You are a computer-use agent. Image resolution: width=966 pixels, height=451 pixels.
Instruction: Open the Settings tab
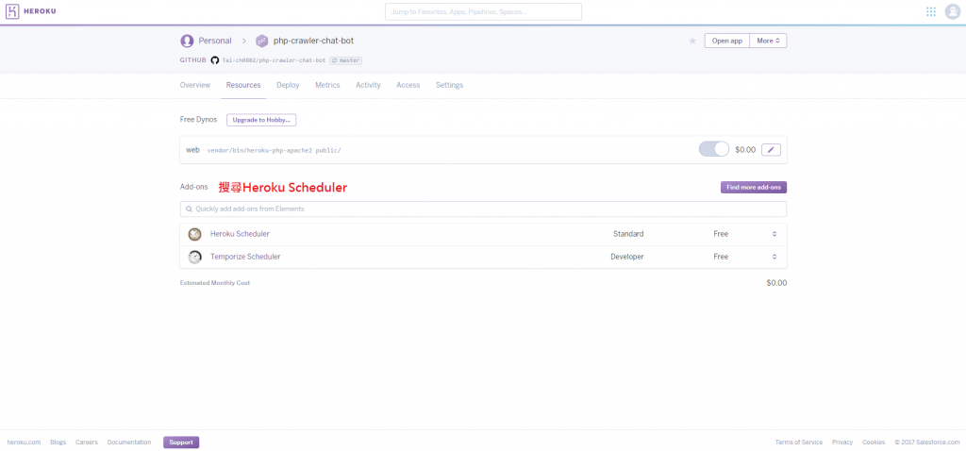(x=449, y=85)
